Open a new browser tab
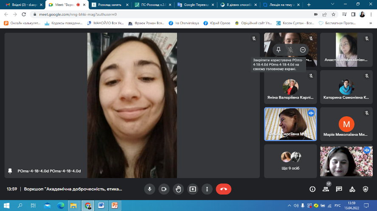Viewport: 377px width, 211px height. click(x=309, y=5)
